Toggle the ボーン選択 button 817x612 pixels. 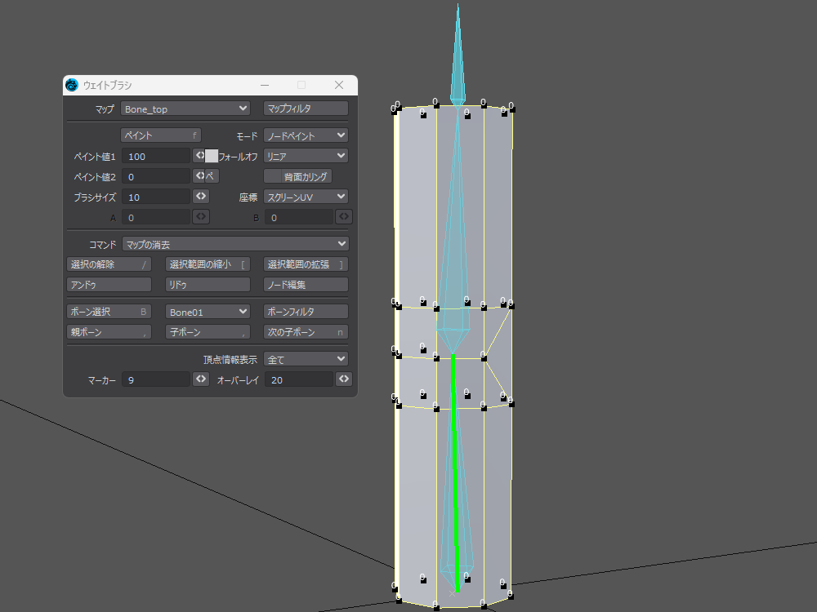click(109, 312)
